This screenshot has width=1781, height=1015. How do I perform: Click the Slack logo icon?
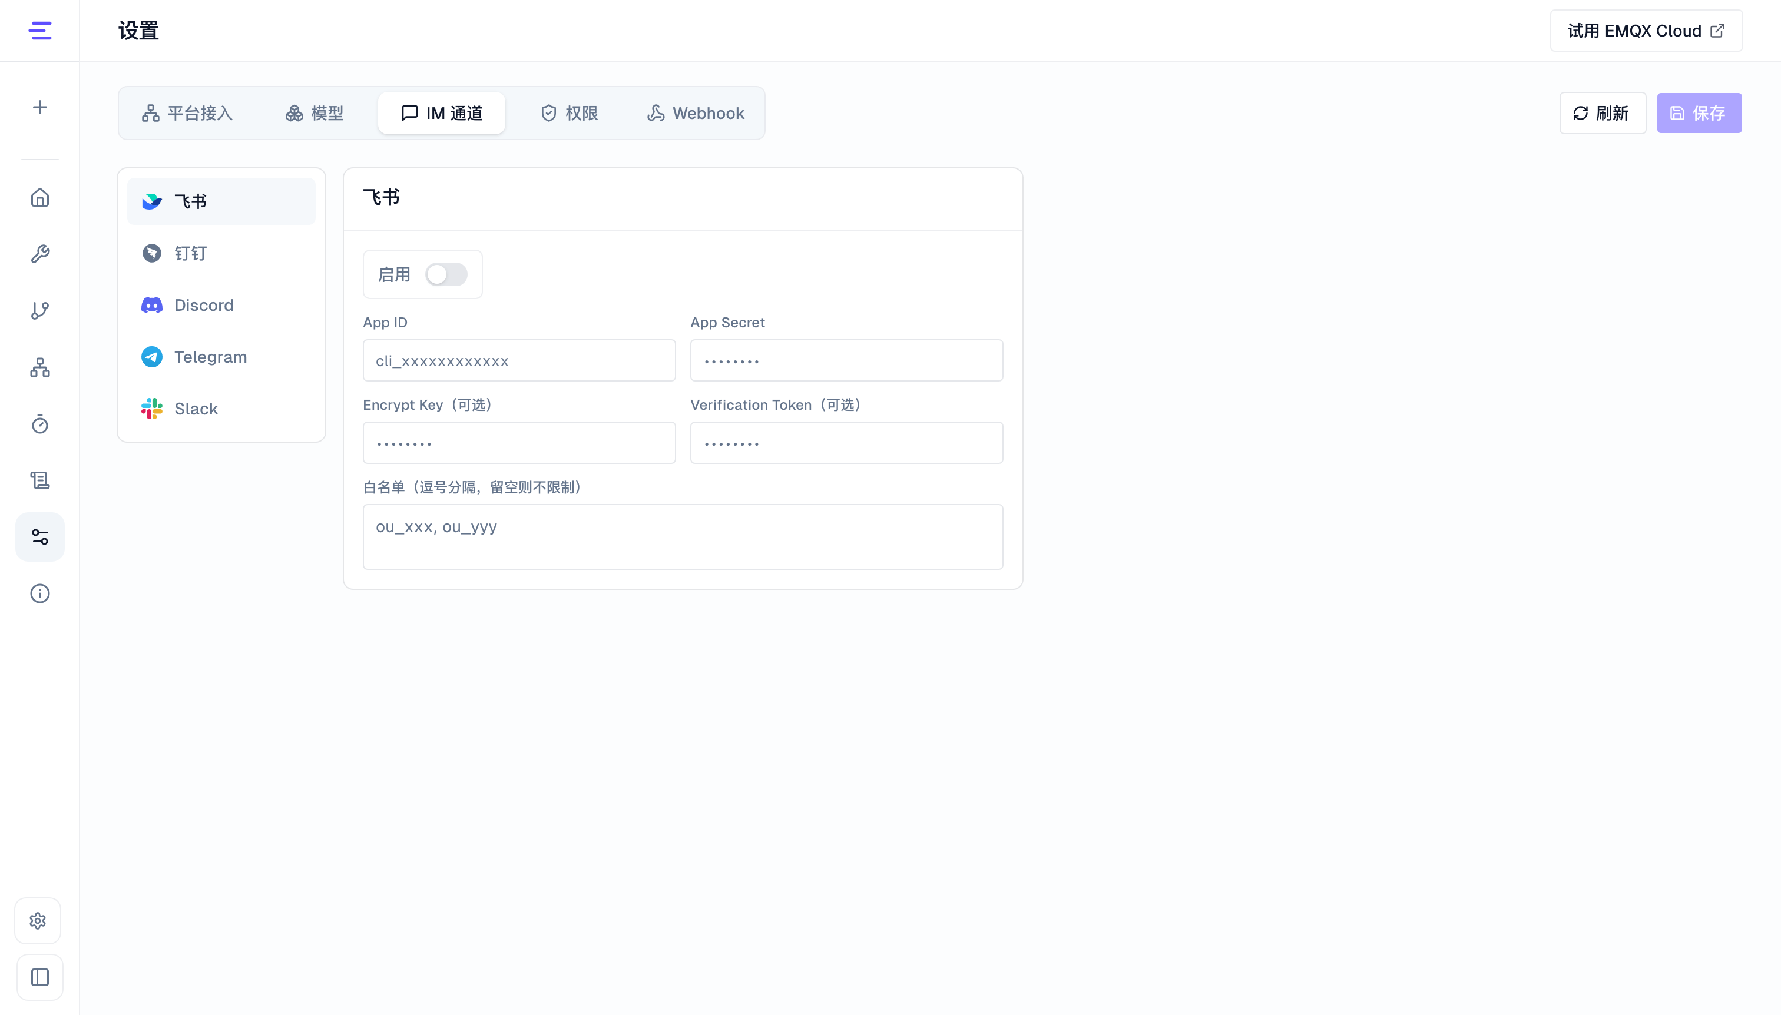[x=151, y=409]
